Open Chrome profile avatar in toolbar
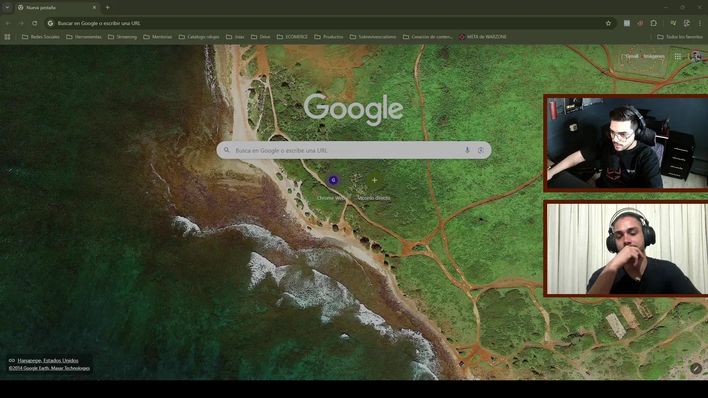The width and height of the screenshot is (708, 398). coord(686,23)
